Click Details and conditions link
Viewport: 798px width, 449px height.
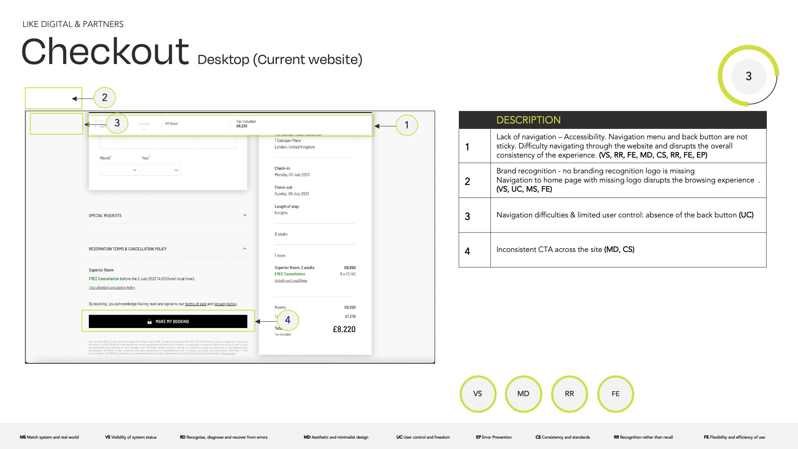tap(291, 281)
